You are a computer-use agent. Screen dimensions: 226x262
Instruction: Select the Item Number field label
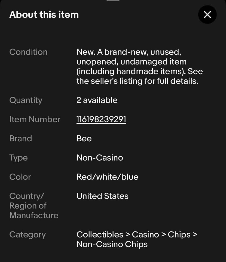point(35,119)
